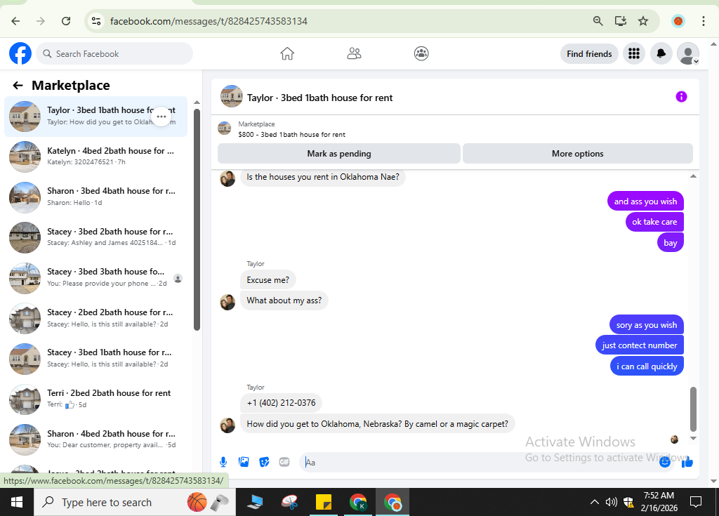Click message 'What about my ass?'
719x516 pixels.
pyautogui.click(x=284, y=300)
